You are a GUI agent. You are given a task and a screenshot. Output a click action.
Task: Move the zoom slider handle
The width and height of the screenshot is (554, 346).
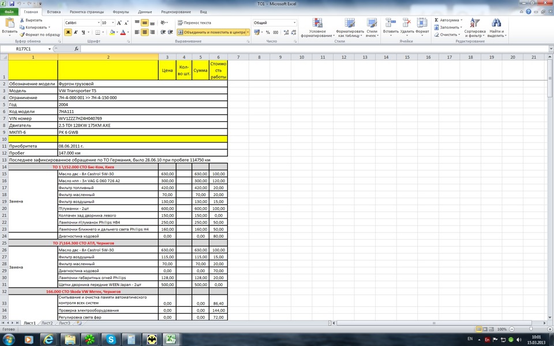coord(531,329)
